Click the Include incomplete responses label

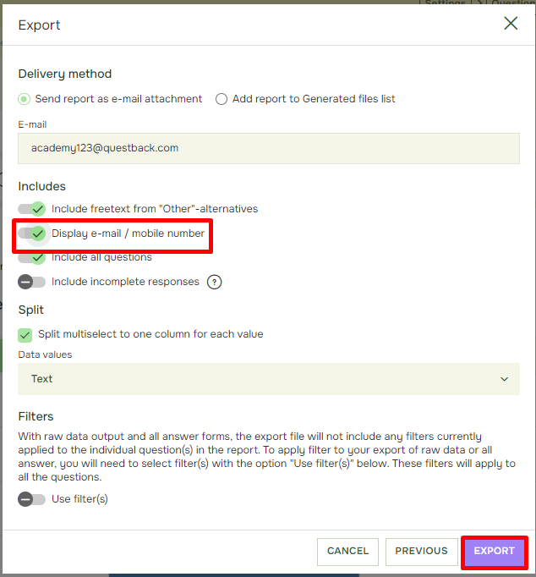coord(125,282)
